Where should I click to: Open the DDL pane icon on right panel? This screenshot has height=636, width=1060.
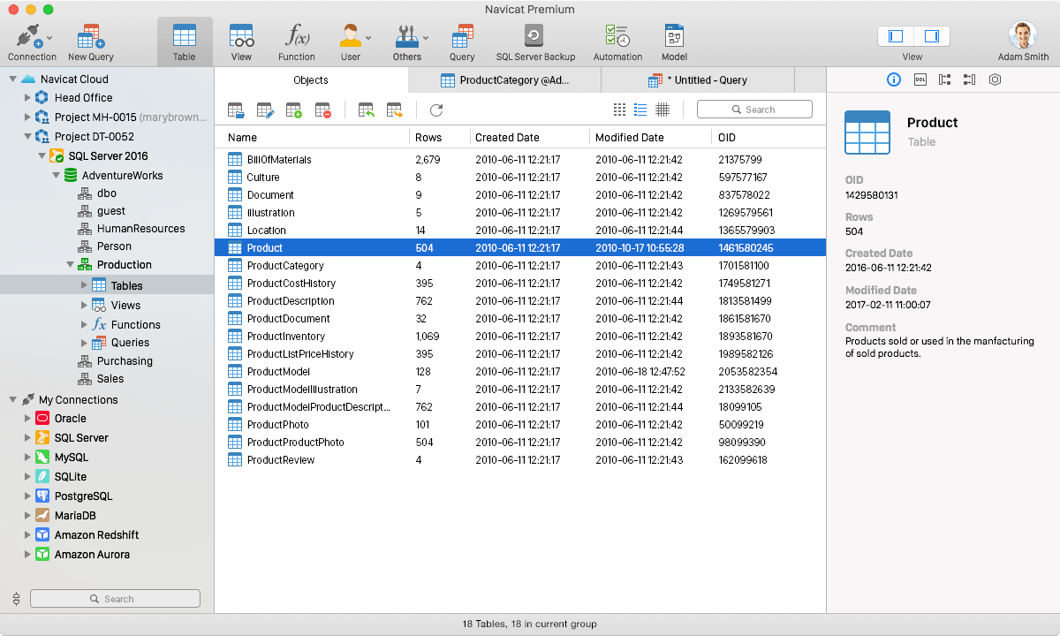pyautogui.click(x=919, y=79)
